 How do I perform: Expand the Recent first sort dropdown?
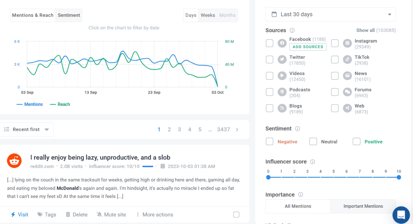27,130
